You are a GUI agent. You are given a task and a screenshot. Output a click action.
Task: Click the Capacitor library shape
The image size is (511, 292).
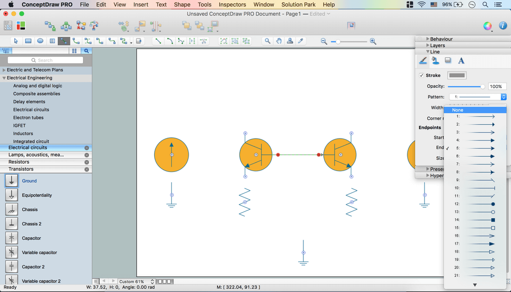12,238
